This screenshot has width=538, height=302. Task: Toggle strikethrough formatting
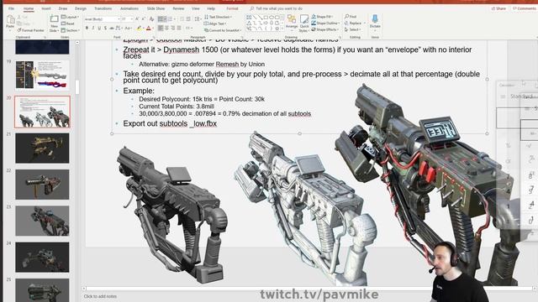112,28
